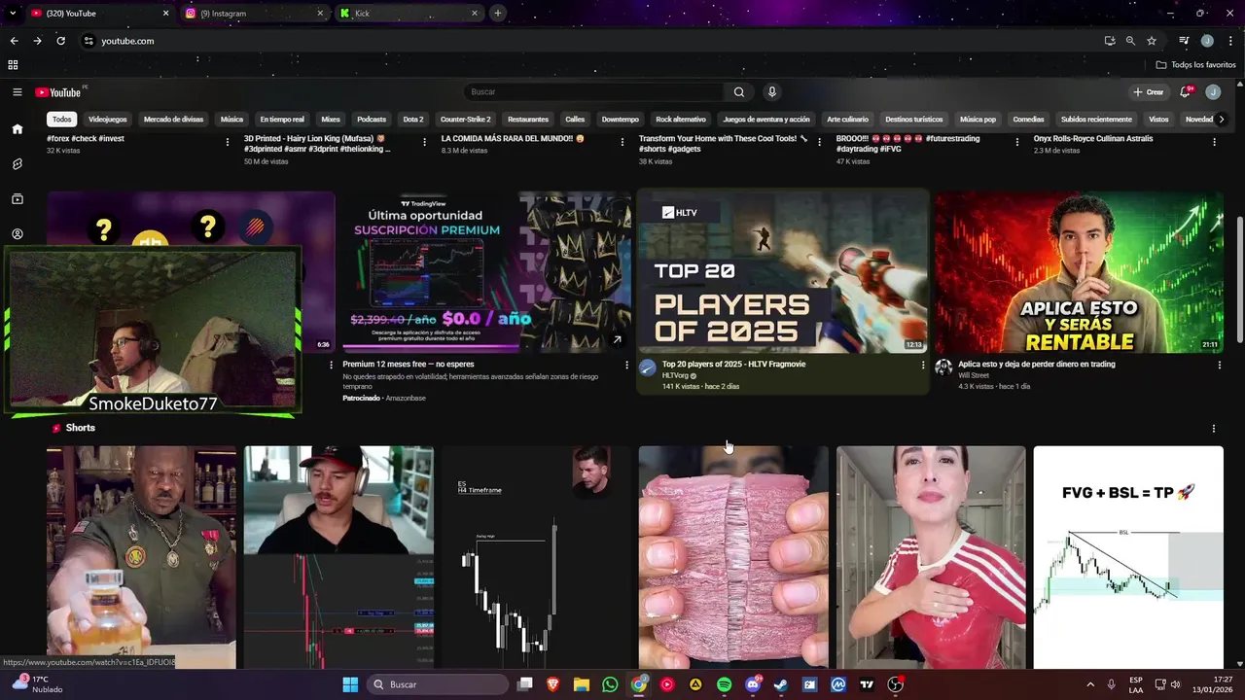Open the TradingView Suscripción Premium ad thumbnail
This screenshot has width=1245, height=700.
[x=486, y=271]
